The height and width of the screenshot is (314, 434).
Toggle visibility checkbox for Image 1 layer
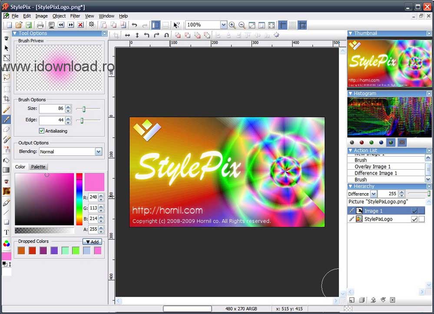pos(414,211)
